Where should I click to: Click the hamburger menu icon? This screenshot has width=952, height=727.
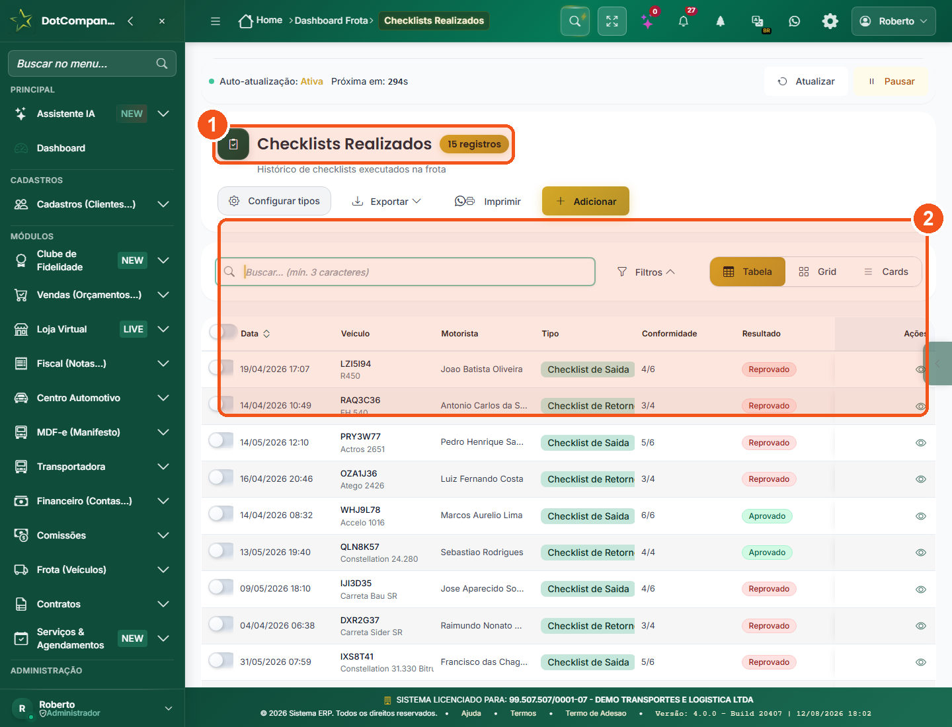coord(216,21)
